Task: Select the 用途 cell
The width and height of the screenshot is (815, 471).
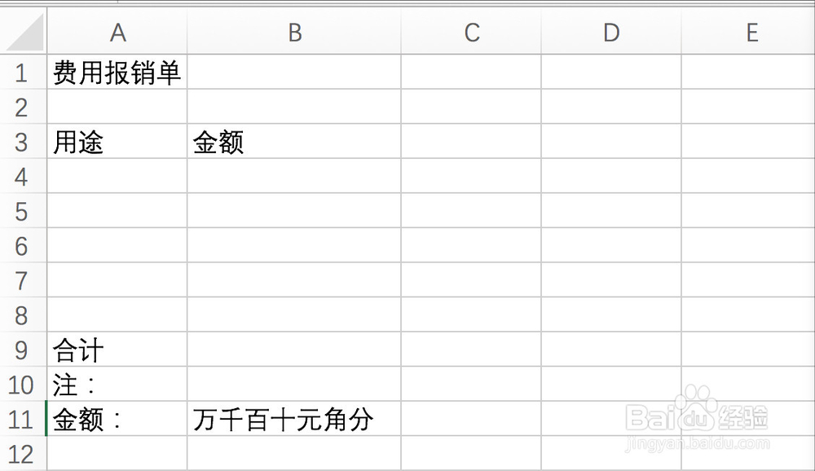Action: [118, 142]
